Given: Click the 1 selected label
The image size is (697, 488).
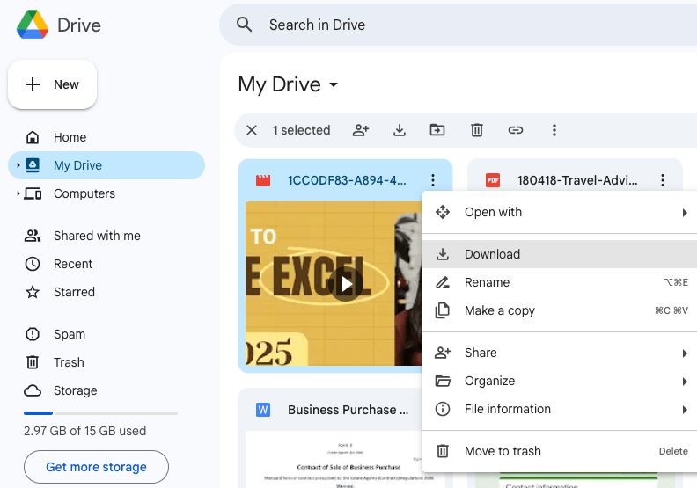Looking at the screenshot, I should (x=301, y=130).
